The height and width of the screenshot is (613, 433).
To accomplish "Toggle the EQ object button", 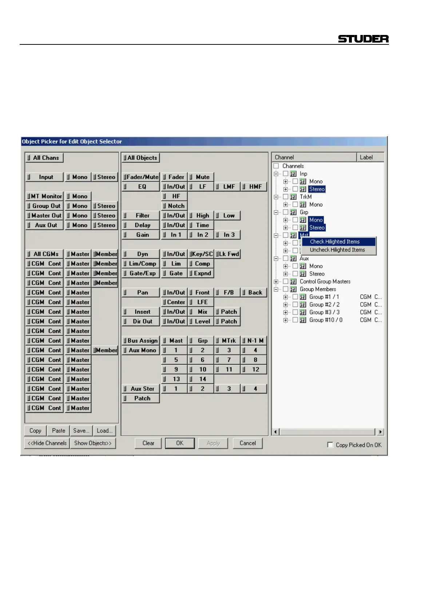I will [140, 187].
